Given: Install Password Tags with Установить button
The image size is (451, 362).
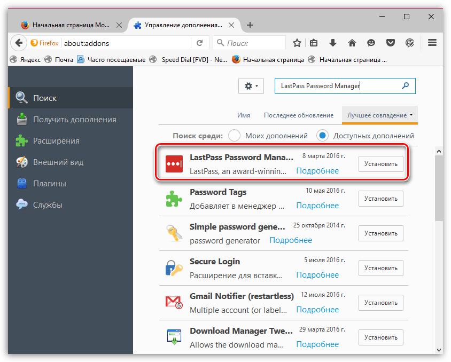Looking at the screenshot, I should coord(381,199).
